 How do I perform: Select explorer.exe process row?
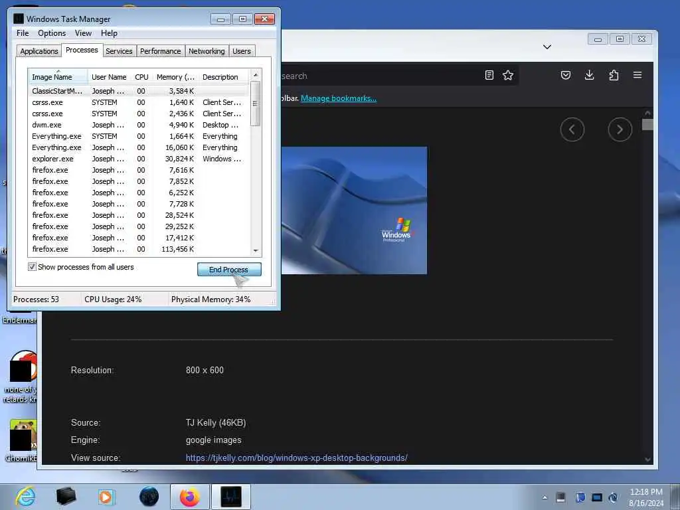pos(139,159)
